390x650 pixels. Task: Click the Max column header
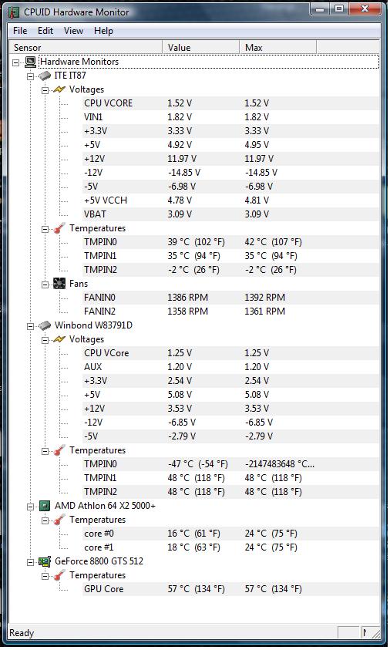[x=278, y=47]
